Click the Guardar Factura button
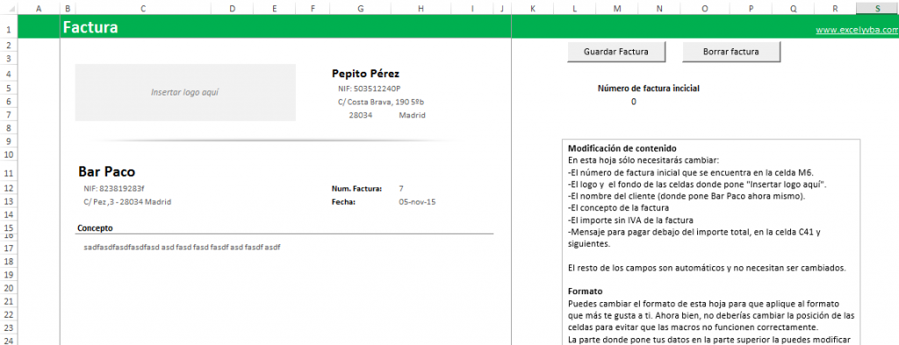Screen dimensions: 899x345 pos(616,52)
